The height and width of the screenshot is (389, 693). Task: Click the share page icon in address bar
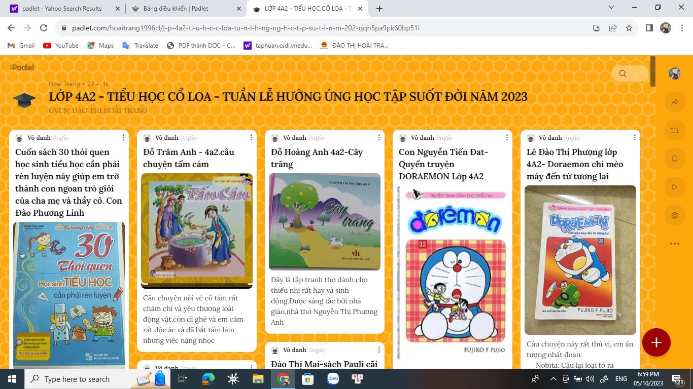(x=613, y=28)
